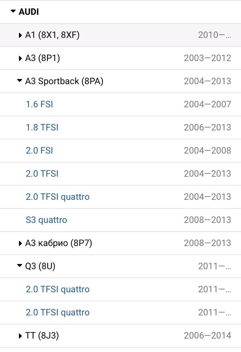The width and height of the screenshot is (241, 352).
Task: Select the A3 (8P1) model name
Action: [x=42, y=58]
